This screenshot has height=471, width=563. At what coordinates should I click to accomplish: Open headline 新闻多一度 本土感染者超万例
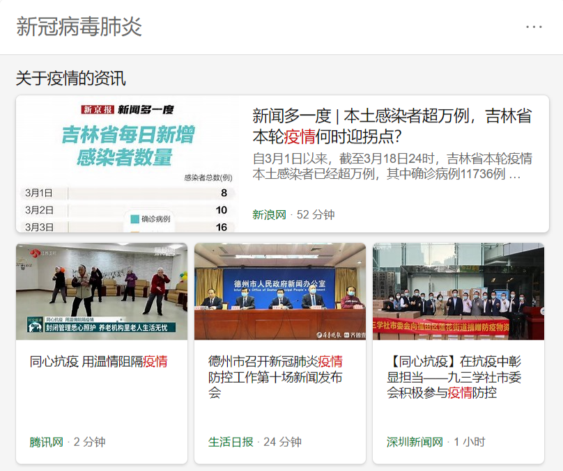click(392, 125)
